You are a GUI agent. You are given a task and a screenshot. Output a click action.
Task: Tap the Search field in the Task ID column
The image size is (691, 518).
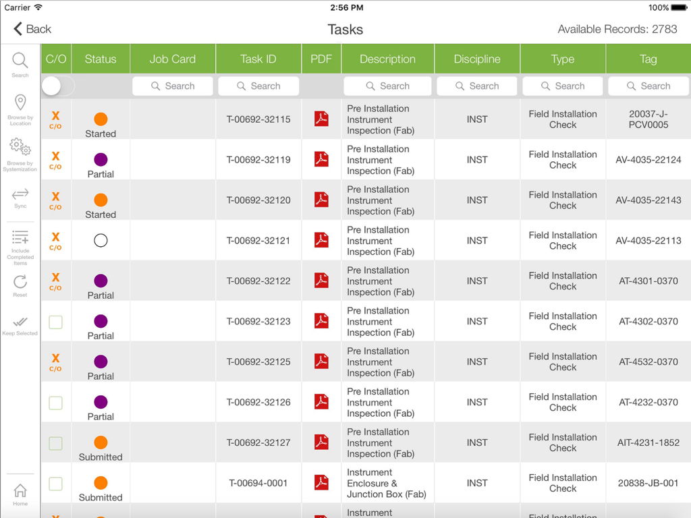(x=258, y=86)
